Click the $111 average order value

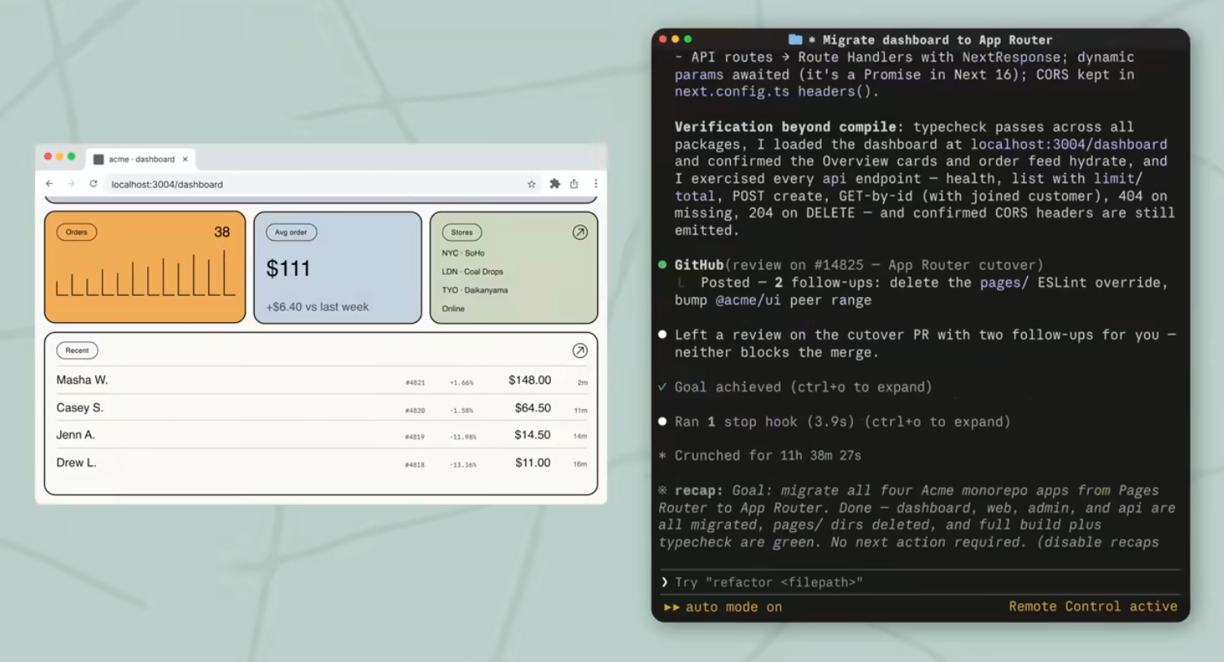click(288, 268)
